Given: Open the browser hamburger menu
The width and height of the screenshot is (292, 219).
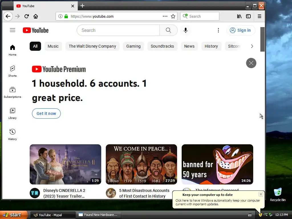Looking at the screenshot, I should click(x=259, y=16).
